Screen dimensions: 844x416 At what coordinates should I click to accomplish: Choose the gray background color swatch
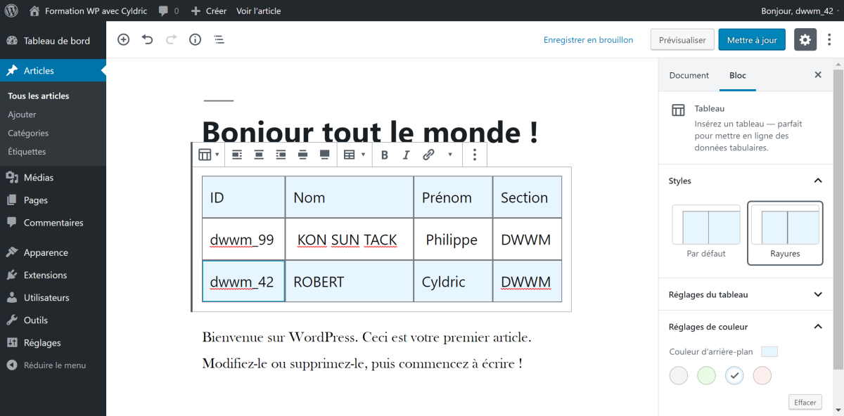(x=679, y=376)
